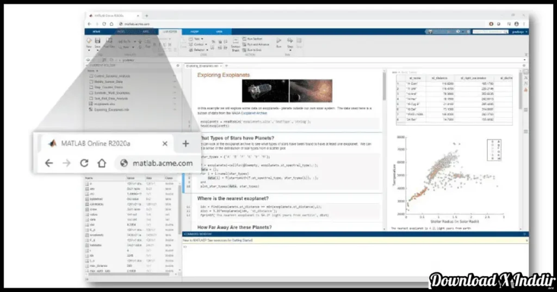Open the VIEW ribbon tab

(219, 32)
